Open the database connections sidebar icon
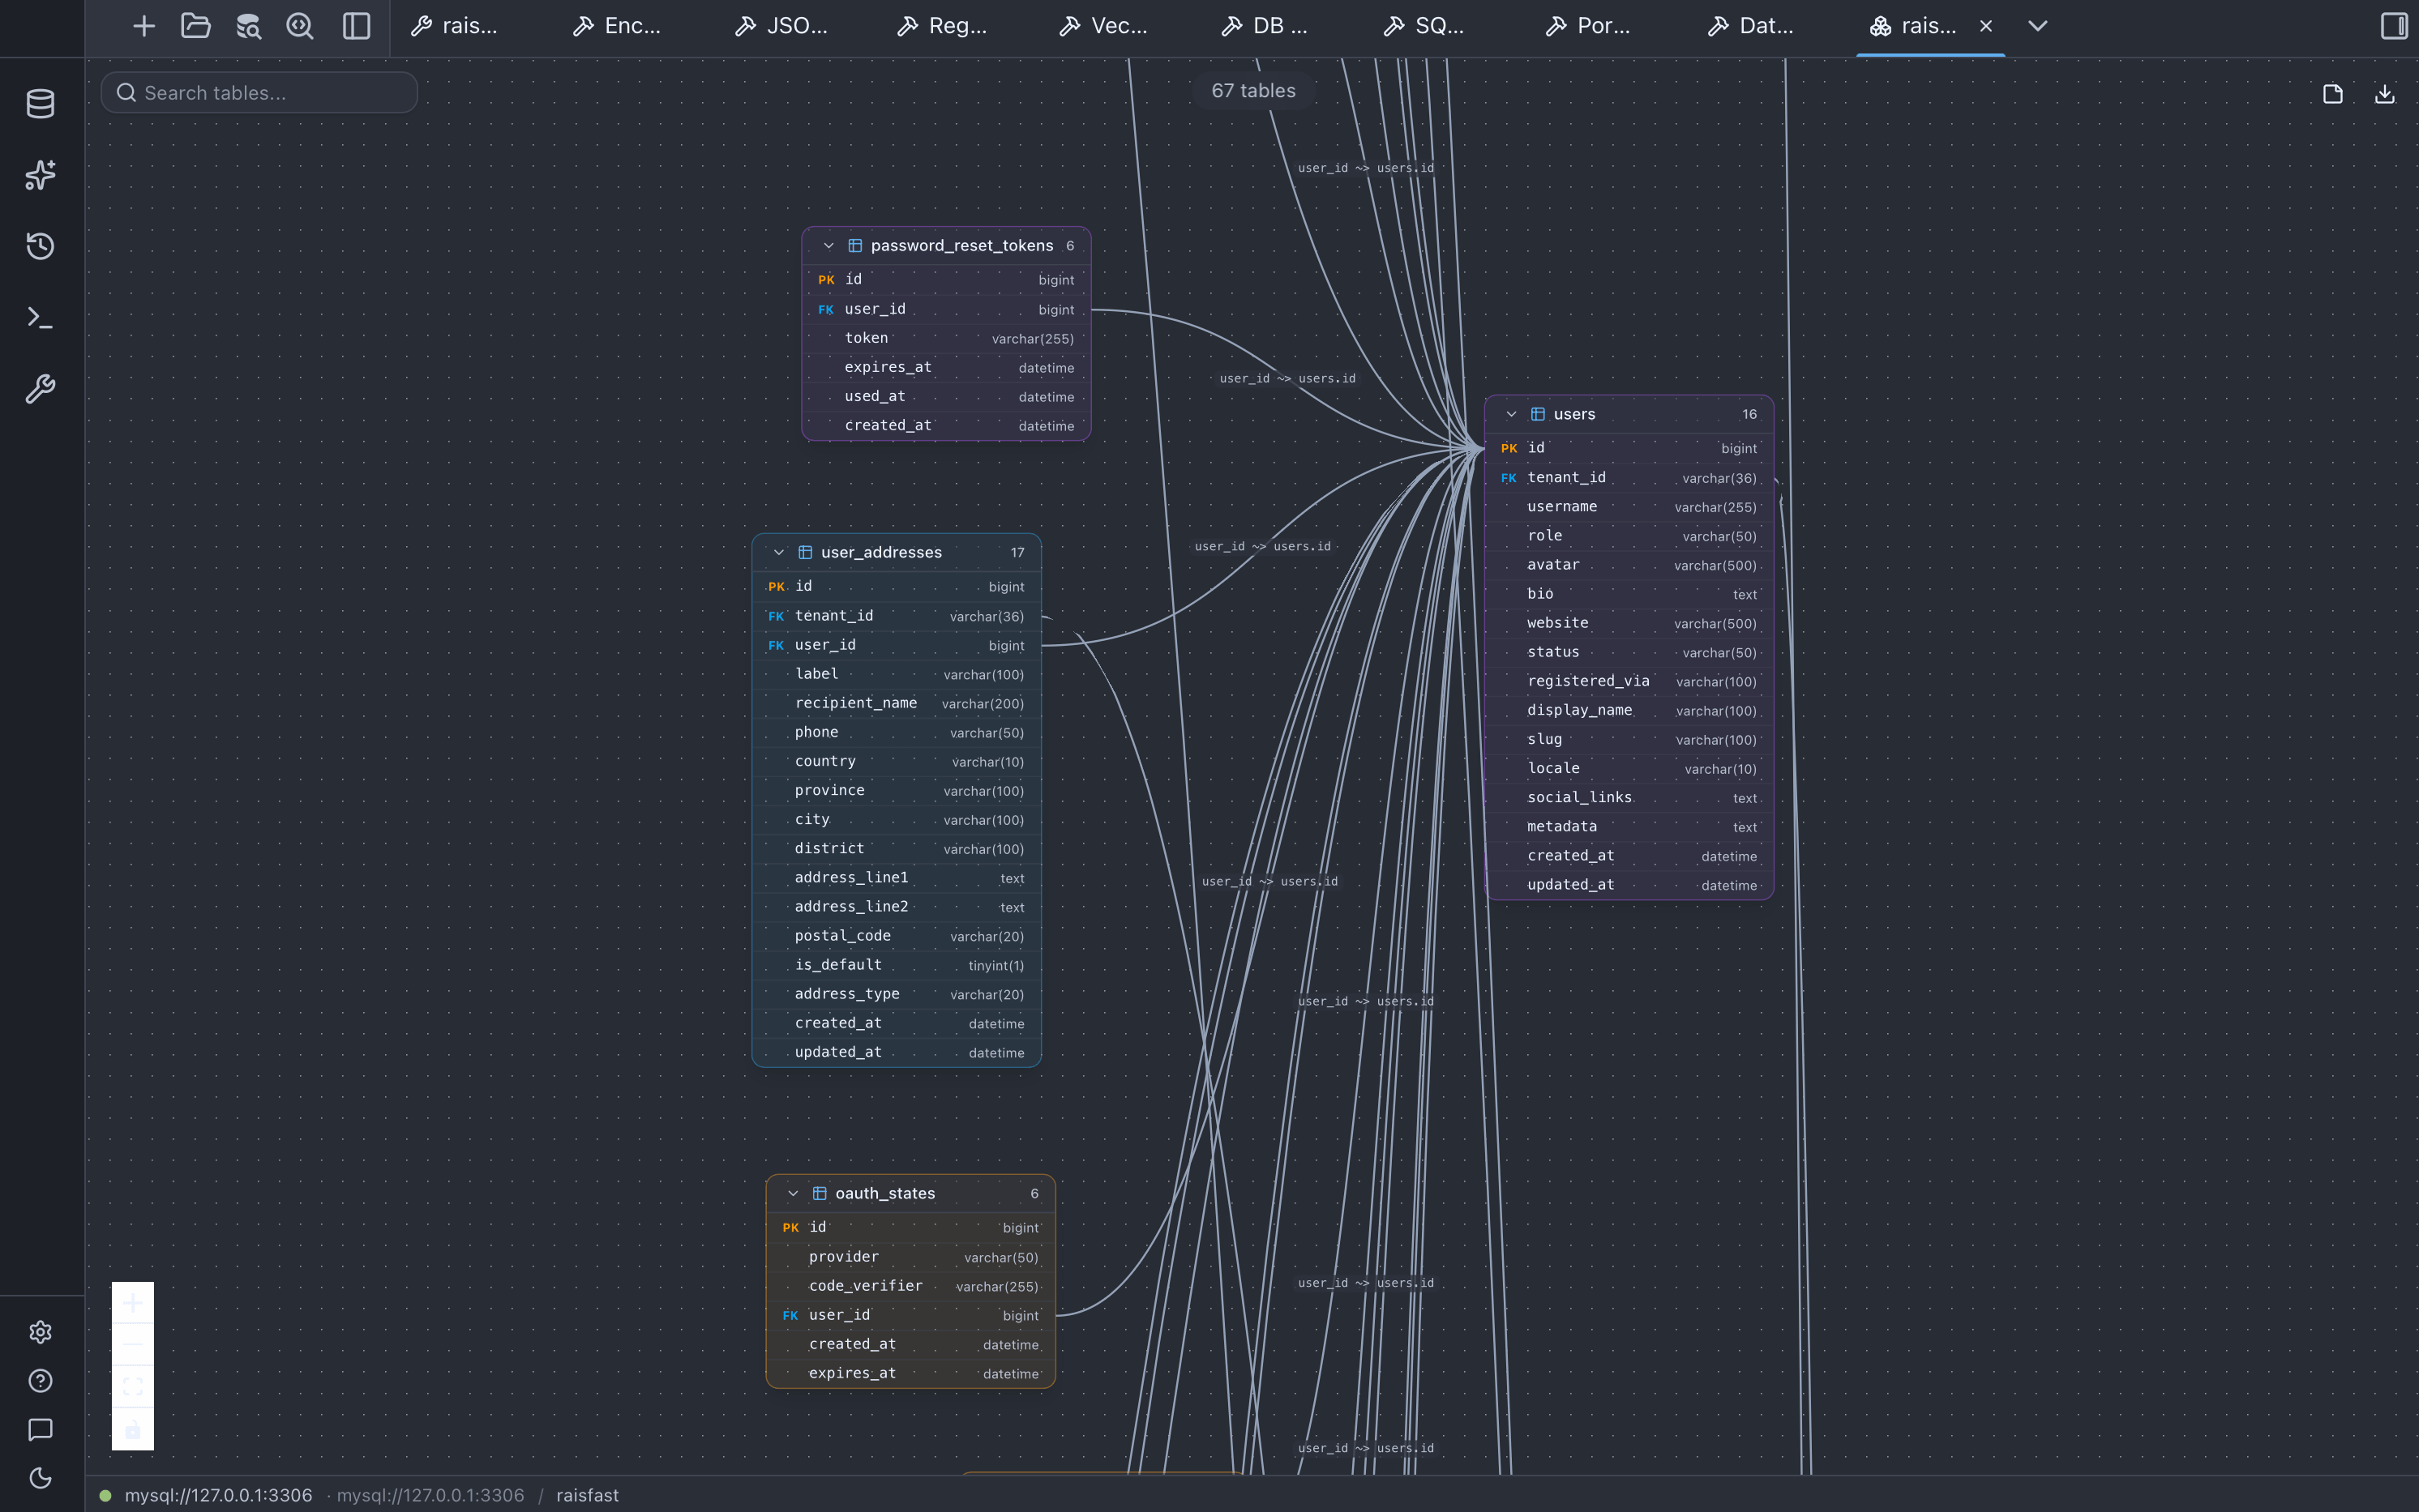The height and width of the screenshot is (1512, 2419). (40, 104)
